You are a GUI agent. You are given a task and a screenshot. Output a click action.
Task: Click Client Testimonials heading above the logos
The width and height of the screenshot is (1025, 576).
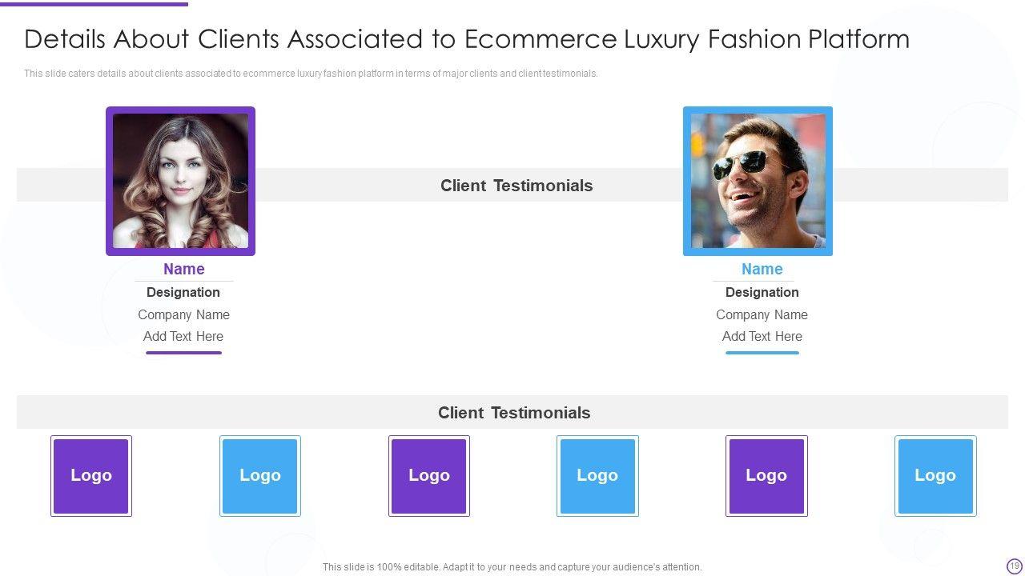pos(514,413)
